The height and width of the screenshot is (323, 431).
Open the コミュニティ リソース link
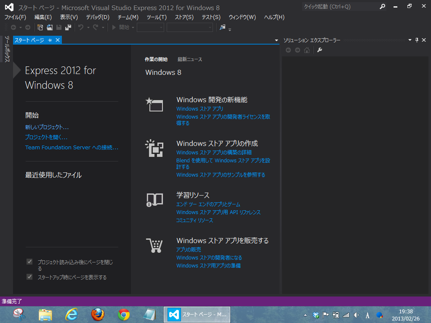[194, 220]
